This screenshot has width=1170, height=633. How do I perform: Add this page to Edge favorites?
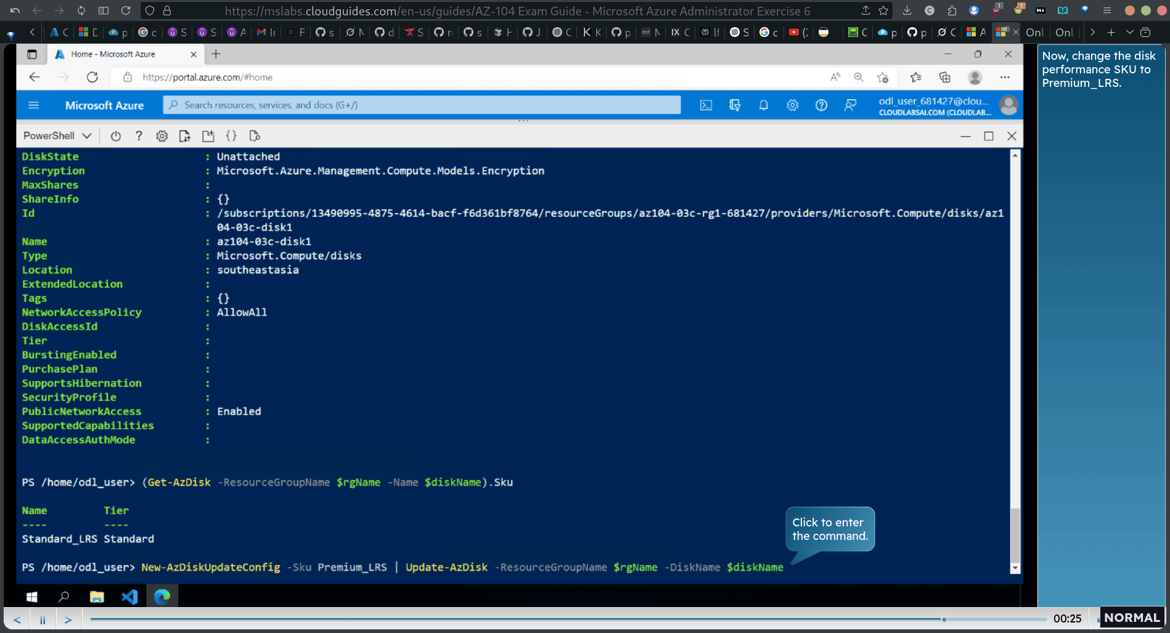point(883,77)
